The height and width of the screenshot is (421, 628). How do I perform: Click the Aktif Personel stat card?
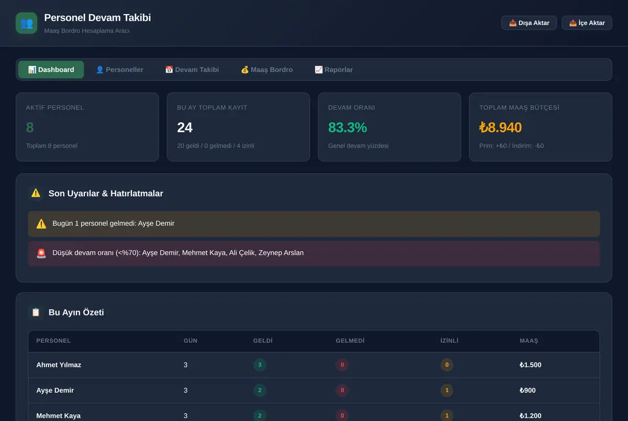(87, 127)
